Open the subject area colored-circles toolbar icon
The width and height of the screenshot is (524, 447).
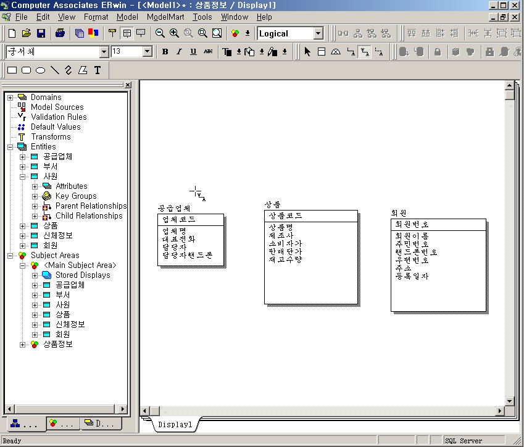point(235,33)
